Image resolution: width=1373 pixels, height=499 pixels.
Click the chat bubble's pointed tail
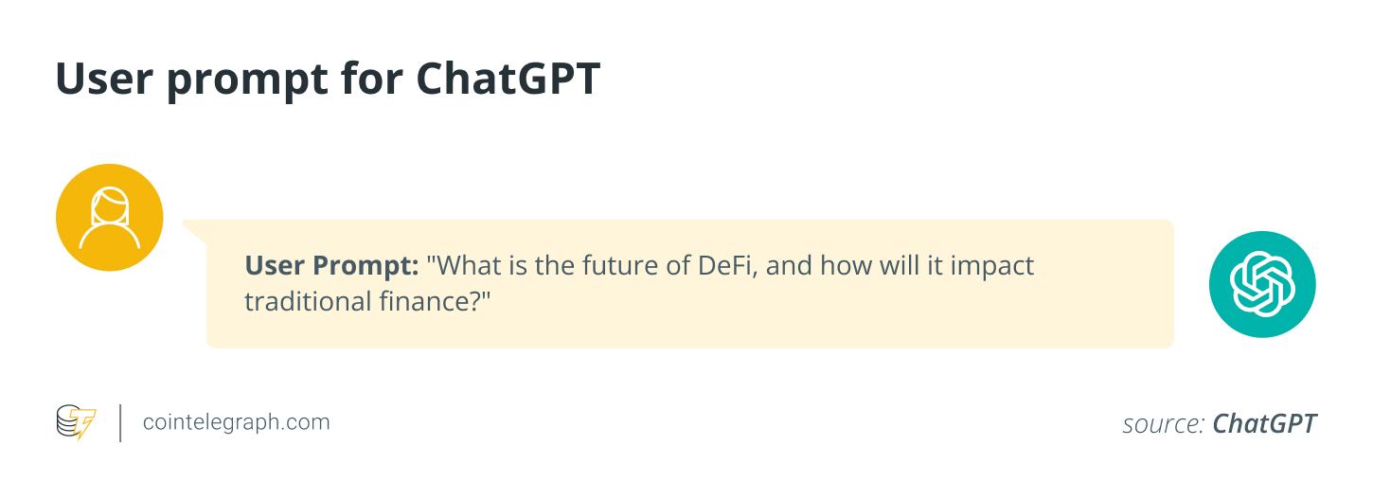click(195, 232)
